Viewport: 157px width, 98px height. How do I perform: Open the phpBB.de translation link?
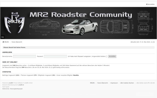tap(21, 85)
